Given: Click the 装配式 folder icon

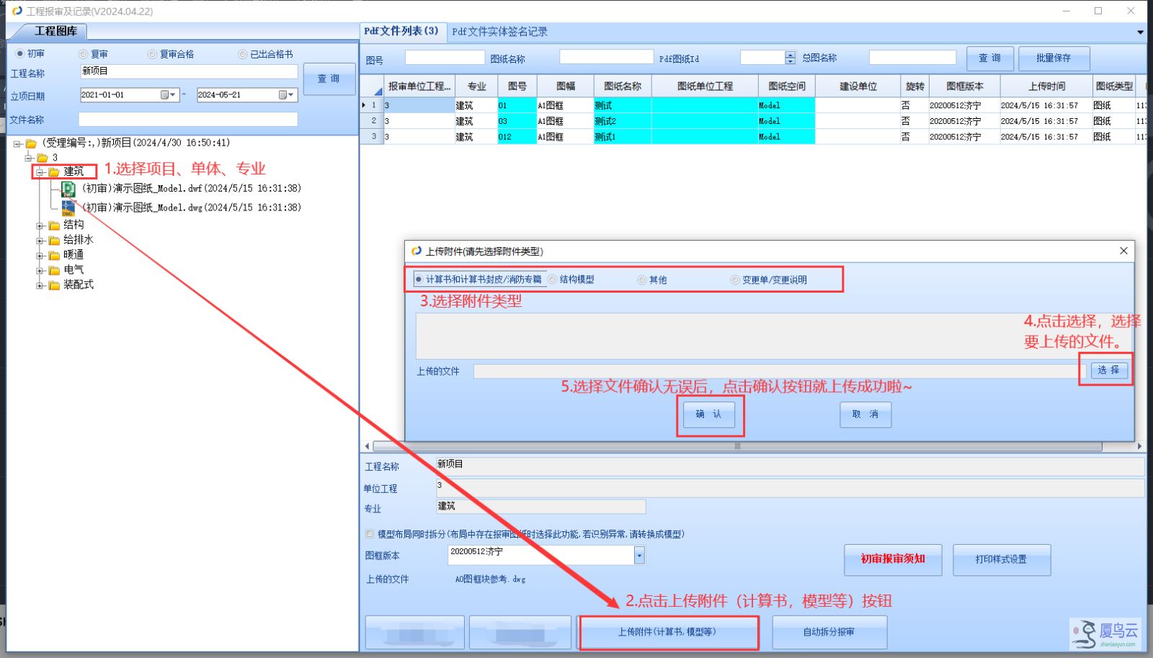Looking at the screenshot, I should (54, 285).
